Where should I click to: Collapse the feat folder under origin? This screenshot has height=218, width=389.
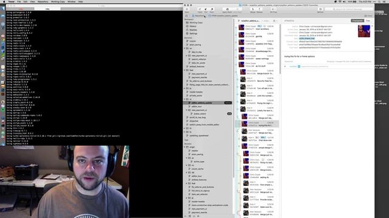pos(187,183)
